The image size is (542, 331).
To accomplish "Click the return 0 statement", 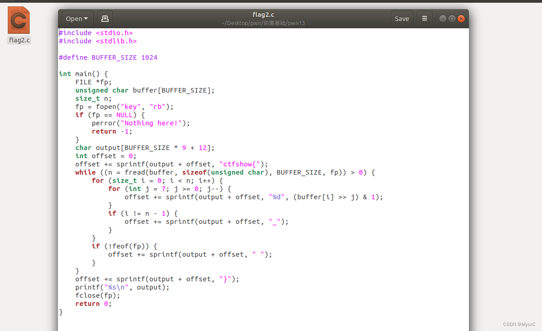I will pos(94,303).
